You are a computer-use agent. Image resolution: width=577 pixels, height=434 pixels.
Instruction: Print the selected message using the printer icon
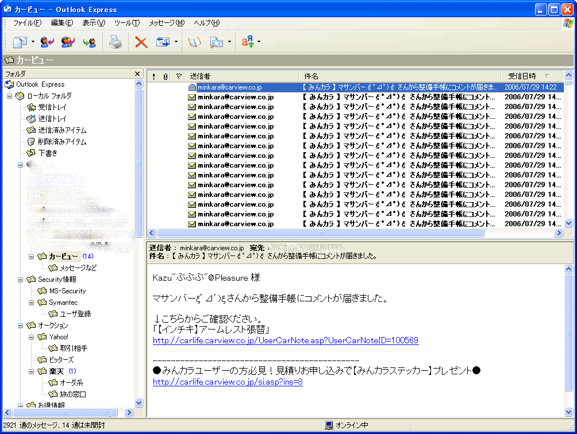[116, 42]
